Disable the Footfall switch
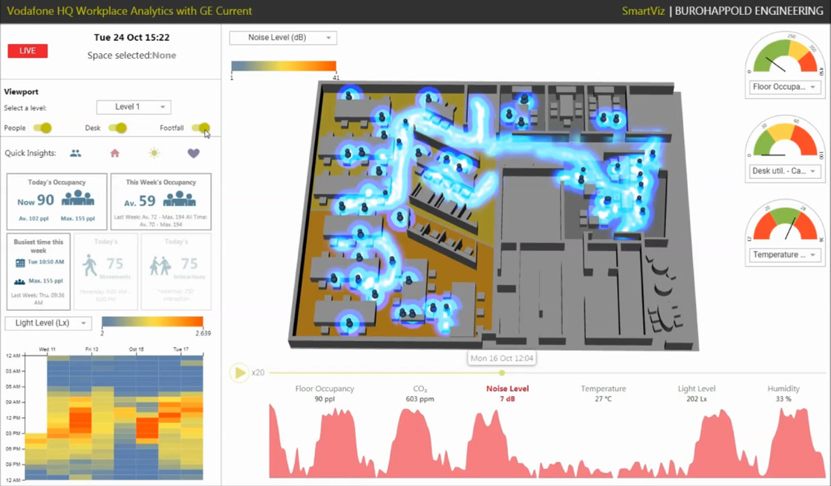 (201, 128)
